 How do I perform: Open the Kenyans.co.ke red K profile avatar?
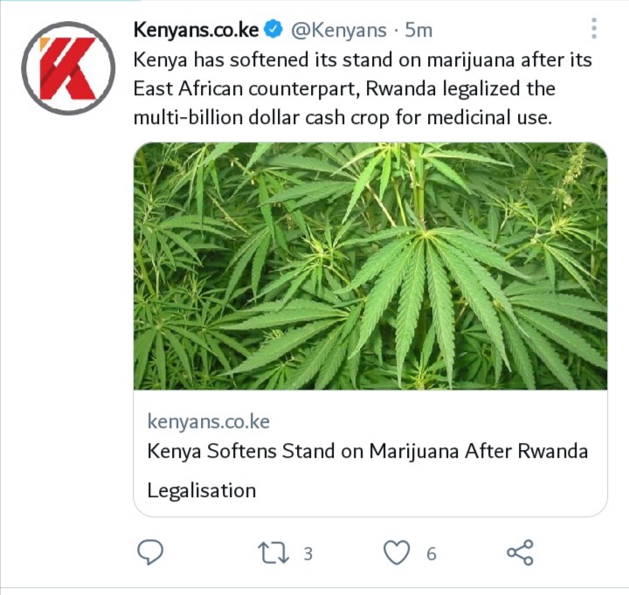(68, 68)
